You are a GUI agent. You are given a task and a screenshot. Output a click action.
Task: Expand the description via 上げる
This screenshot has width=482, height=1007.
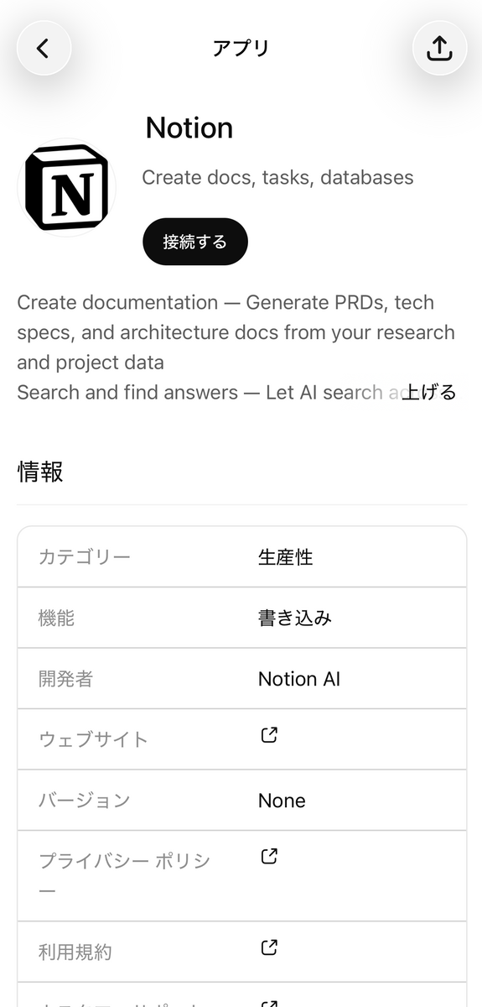pyautogui.click(x=429, y=392)
